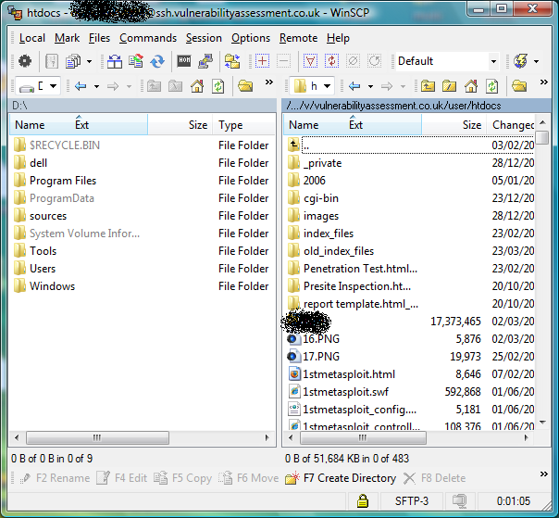Expand queue icon dropdown arrow
The width and height of the screenshot is (559, 518).
[89, 61]
